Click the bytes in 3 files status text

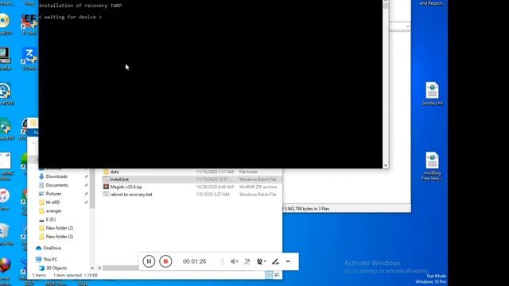coord(307,209)
